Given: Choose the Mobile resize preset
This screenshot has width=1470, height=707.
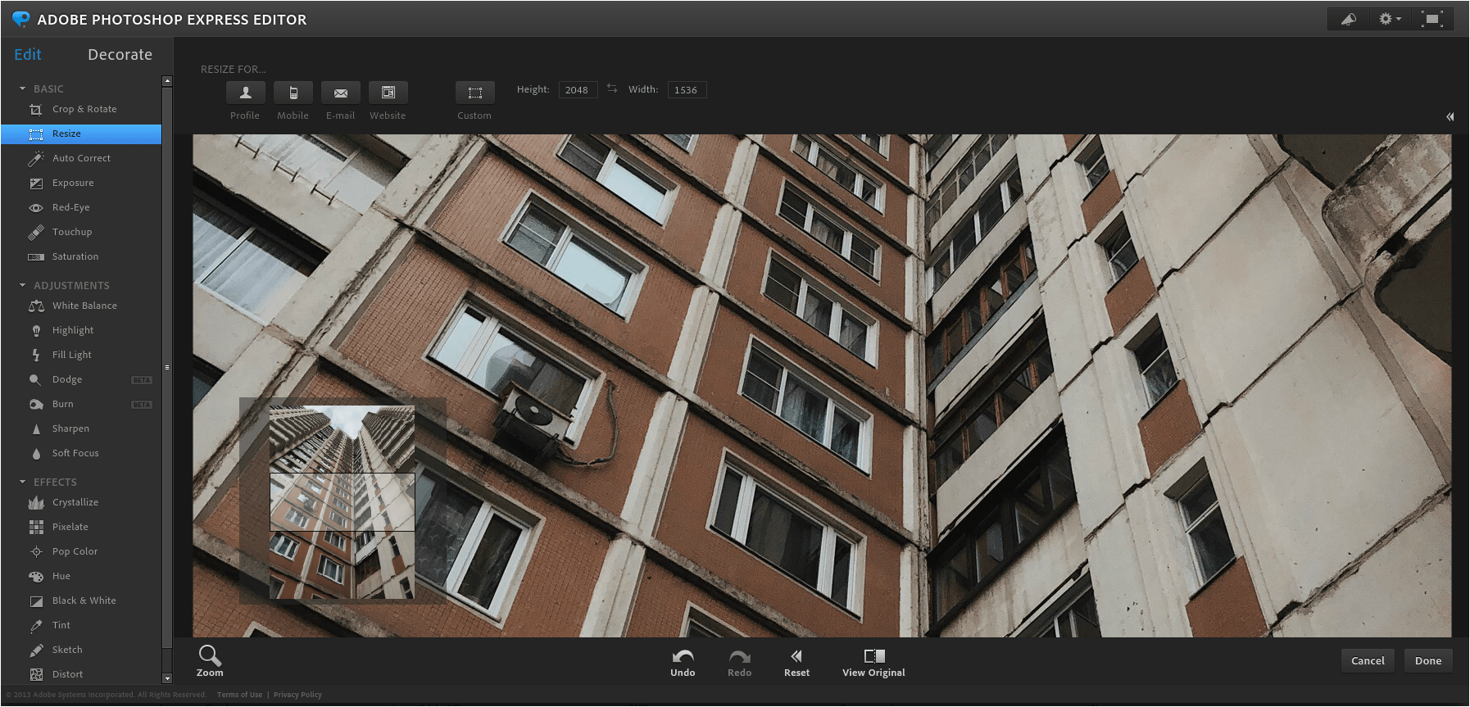Looking at the screenshot, I should coord(293,93).
